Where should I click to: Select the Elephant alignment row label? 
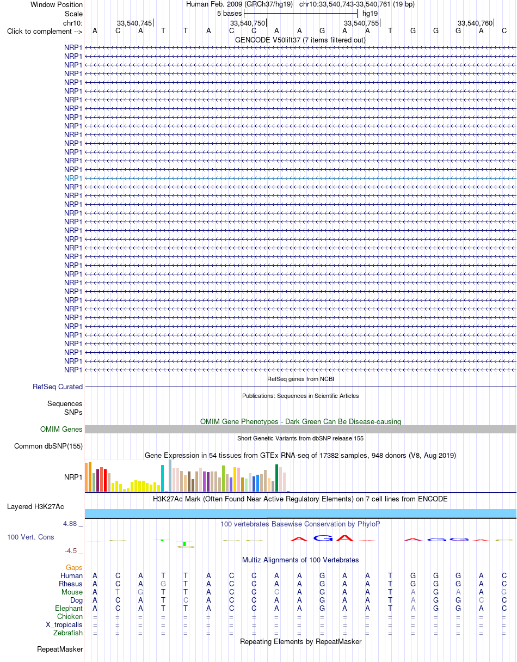point(69,608)
